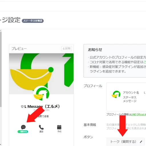
Task: Click the 予約 label under calendar icon
Action: click(59, 131)
